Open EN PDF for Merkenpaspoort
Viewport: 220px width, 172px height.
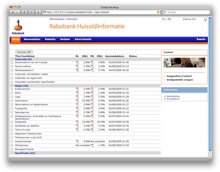point(92,70)
